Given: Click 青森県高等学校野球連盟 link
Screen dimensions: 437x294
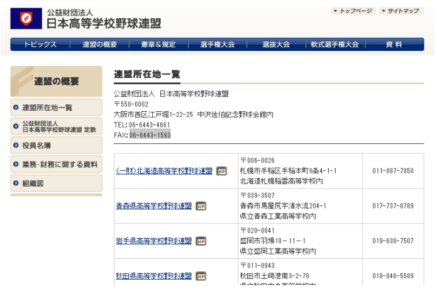Looking at the screenshot, I should pyautogui.click(x=154, y=206).
